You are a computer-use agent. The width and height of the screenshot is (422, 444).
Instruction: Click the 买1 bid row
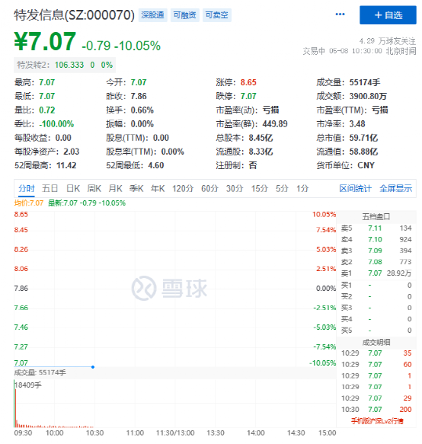[376, 285]
